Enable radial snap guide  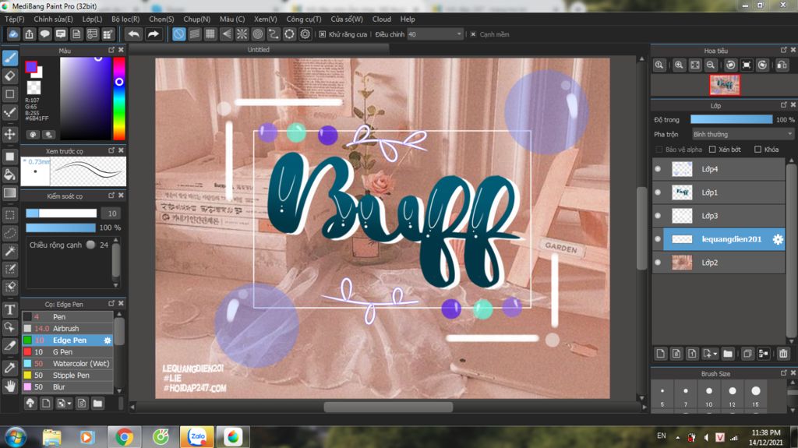pos(242,34)
